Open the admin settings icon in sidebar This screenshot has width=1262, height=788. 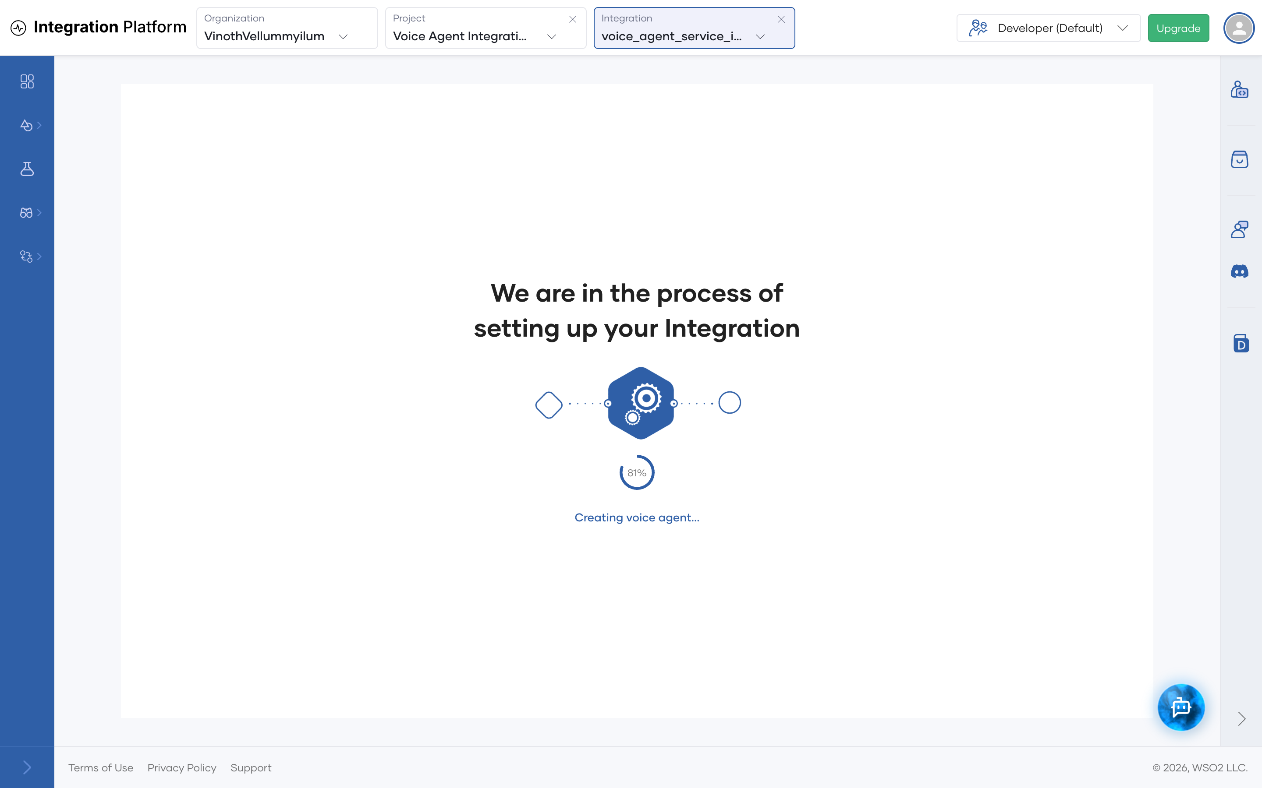[26, 257]
